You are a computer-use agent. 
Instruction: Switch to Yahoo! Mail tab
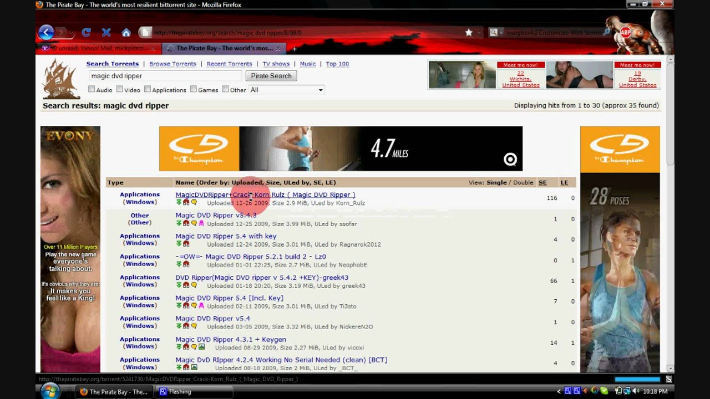100,48
